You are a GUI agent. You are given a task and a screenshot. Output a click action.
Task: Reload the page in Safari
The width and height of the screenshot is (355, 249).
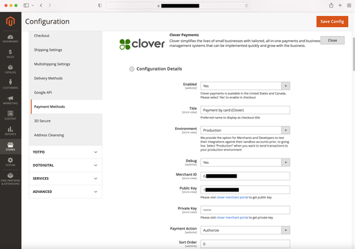pos(246,6)
